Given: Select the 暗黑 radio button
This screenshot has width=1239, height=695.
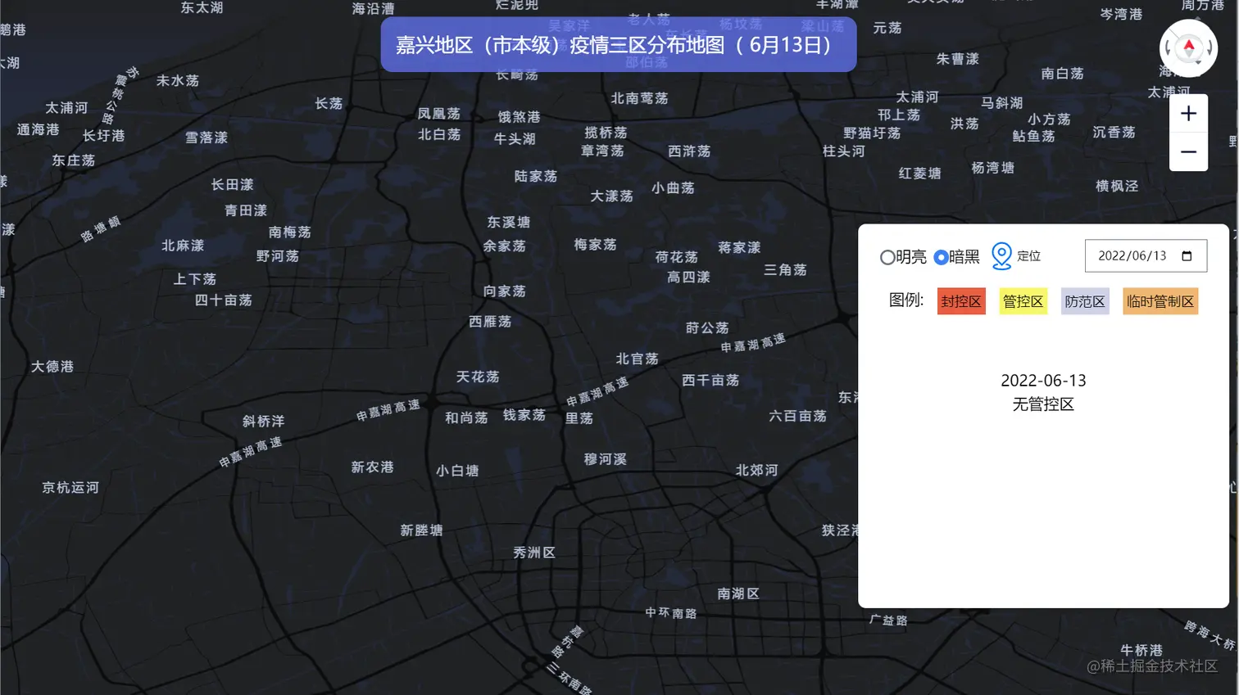Looking at the screenshot, I should coord(941,257).
